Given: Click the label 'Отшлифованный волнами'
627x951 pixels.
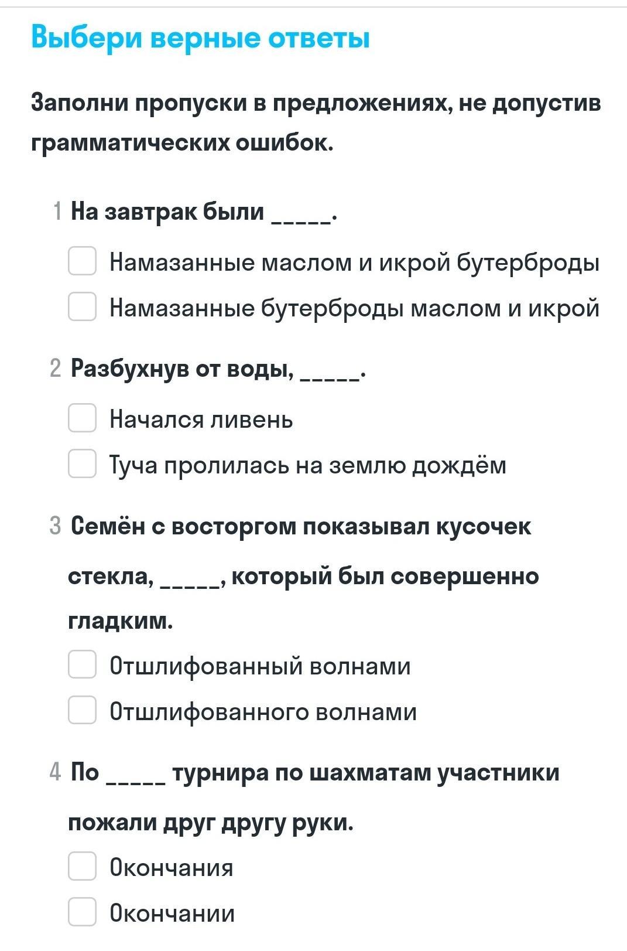Looking at the screenshot, I should (x=261, y=666).
